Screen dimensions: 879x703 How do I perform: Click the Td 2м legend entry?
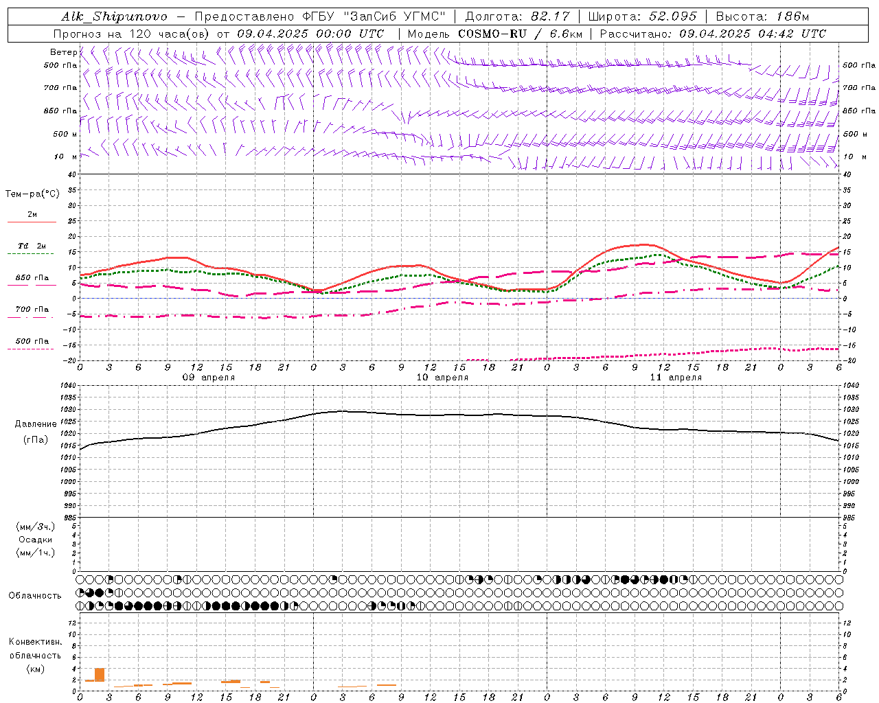pos(32,246)
